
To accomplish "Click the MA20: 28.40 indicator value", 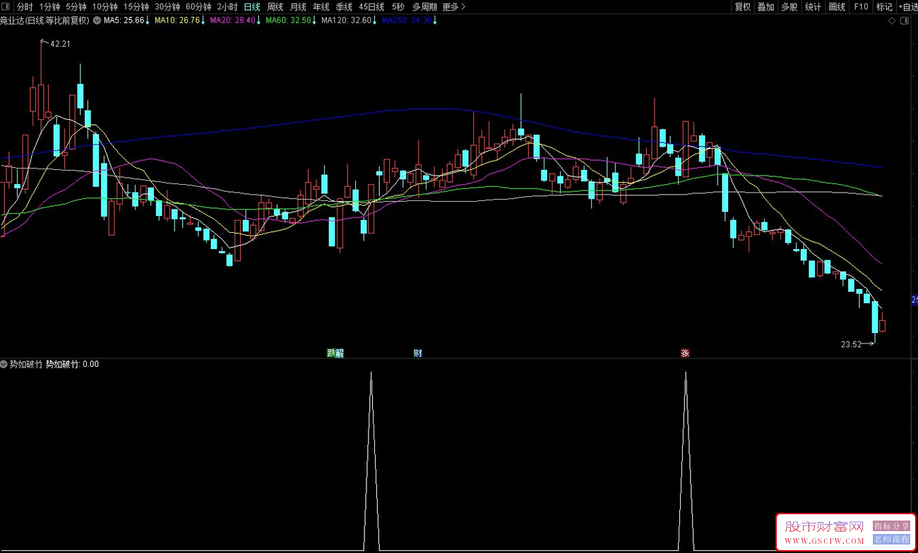I will click(233, 20).
